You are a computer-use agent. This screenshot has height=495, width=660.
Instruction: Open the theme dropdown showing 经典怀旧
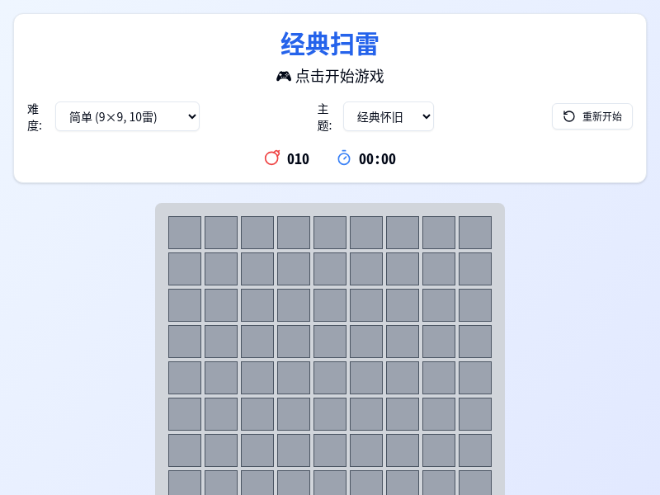pyautogui.click(x=388, y=116)
